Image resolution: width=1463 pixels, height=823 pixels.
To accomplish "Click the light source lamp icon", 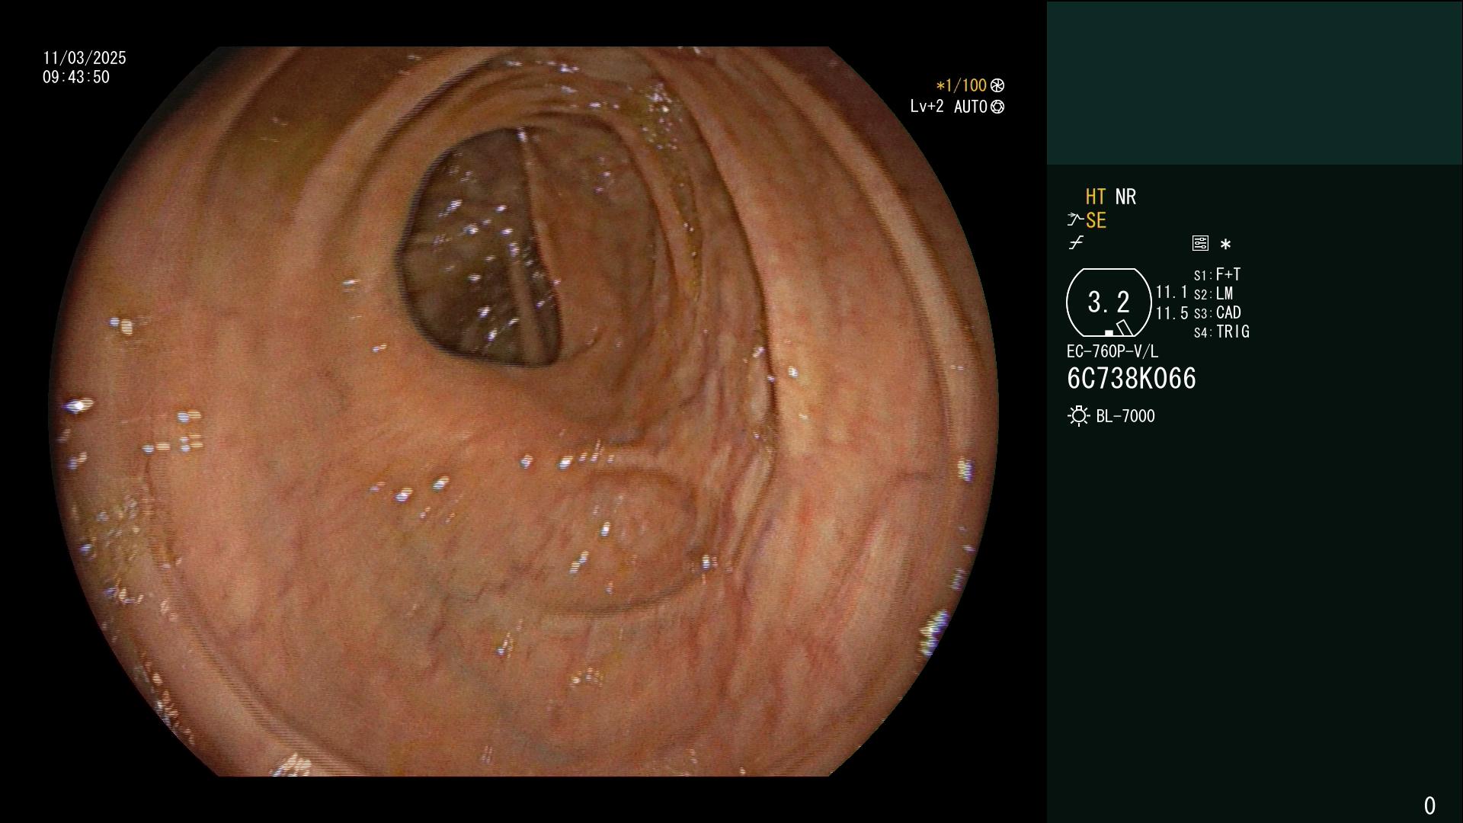I will point(1078,416).
